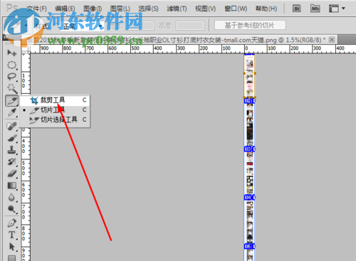This screenshot has height=261, width=356.
Task: Open the 窗口(W) menu
Action: [x=236, y=9]
